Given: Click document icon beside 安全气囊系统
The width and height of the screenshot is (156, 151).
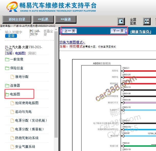Looking at the screenshot, I should 12,147.
